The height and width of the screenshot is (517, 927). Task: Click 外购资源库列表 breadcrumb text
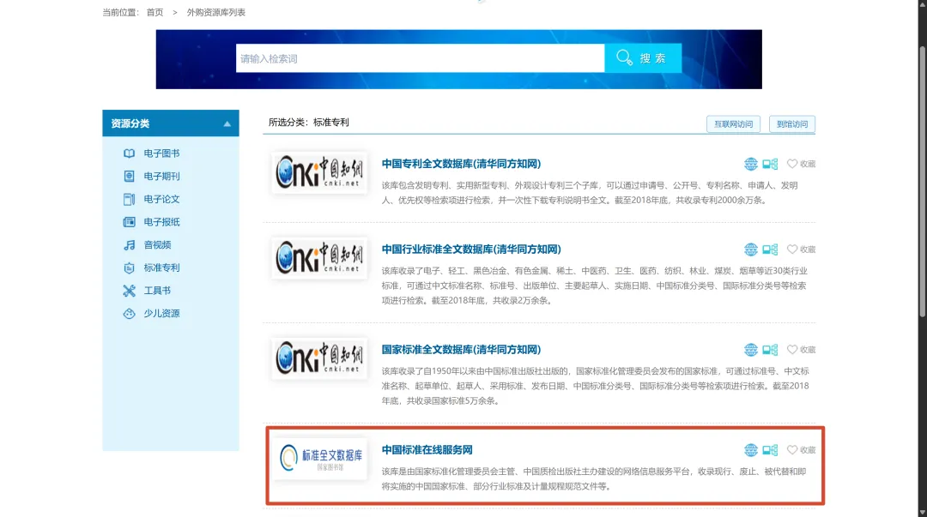point(215,12)
